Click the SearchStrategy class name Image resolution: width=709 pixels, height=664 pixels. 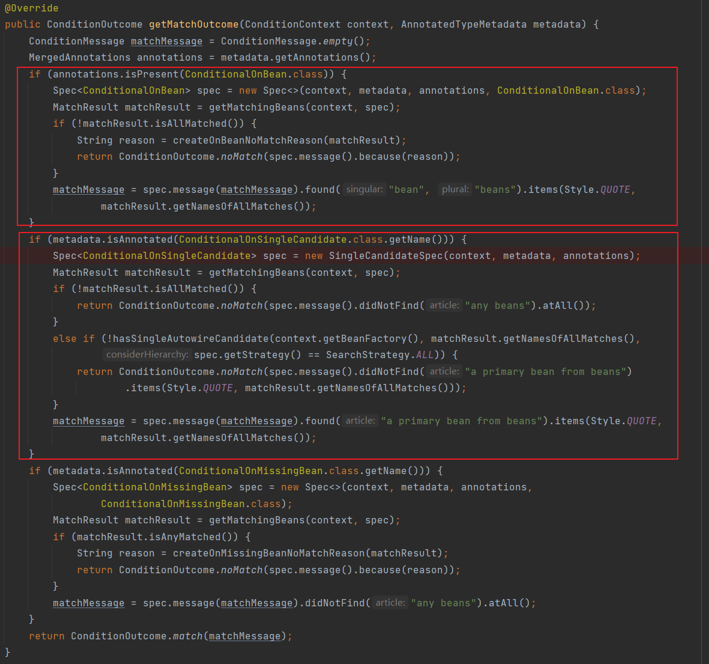pyautogui.click(x=368, y=355)
